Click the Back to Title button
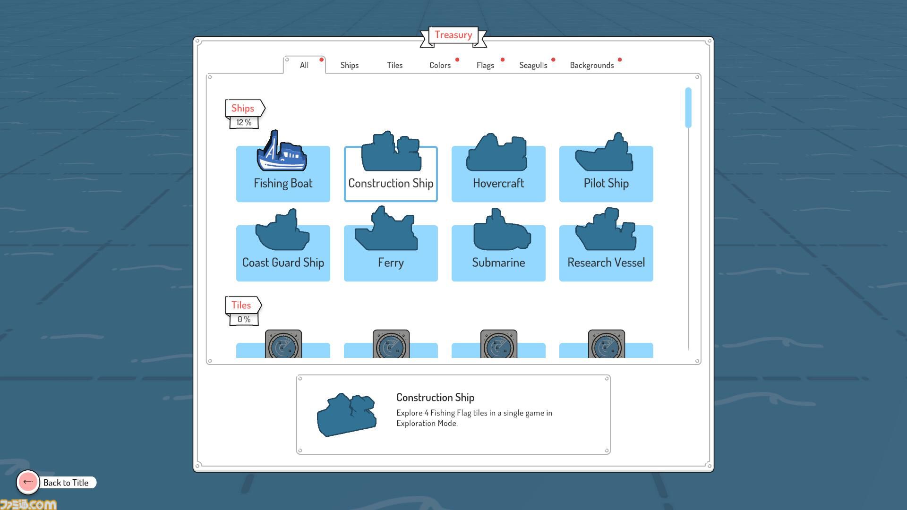Viewport: 907px width, 510px height. pos(57,482)
